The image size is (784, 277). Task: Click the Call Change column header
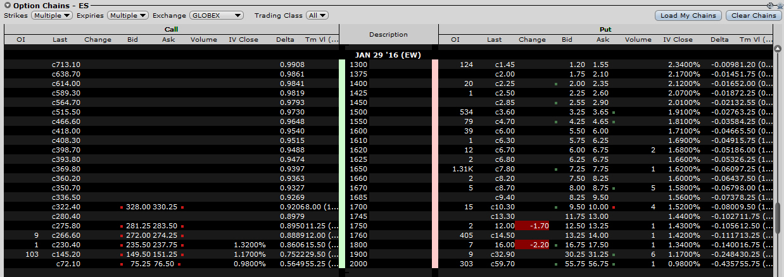(x=98, y=39)
